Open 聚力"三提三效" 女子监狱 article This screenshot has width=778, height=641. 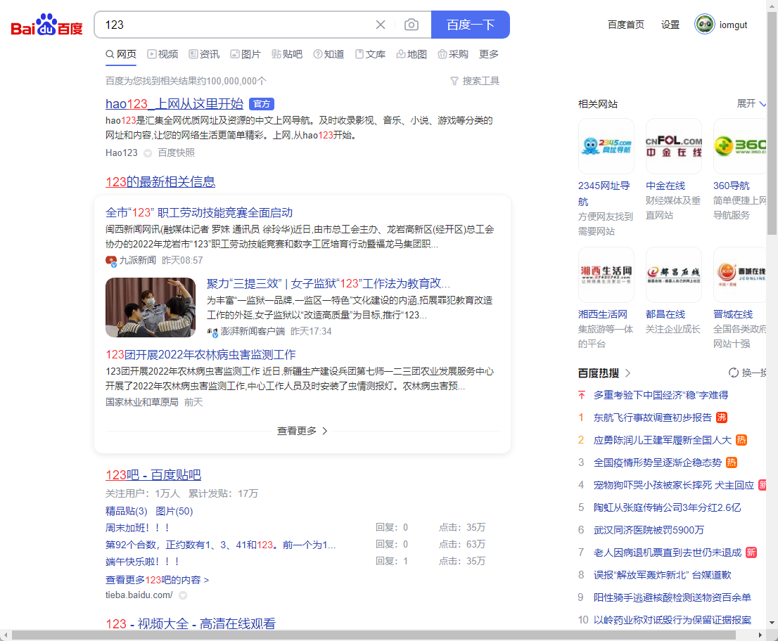(329, 283)
